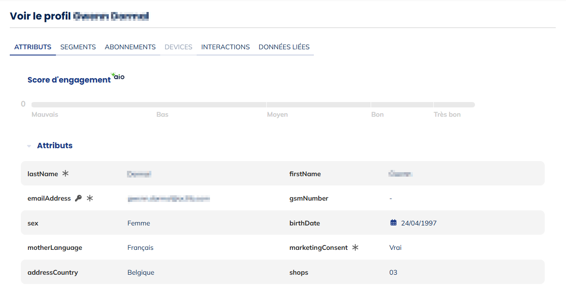This screenshot has width=566, height=296.
Task: Click the Attributs section heading
Action: [55, 146]
